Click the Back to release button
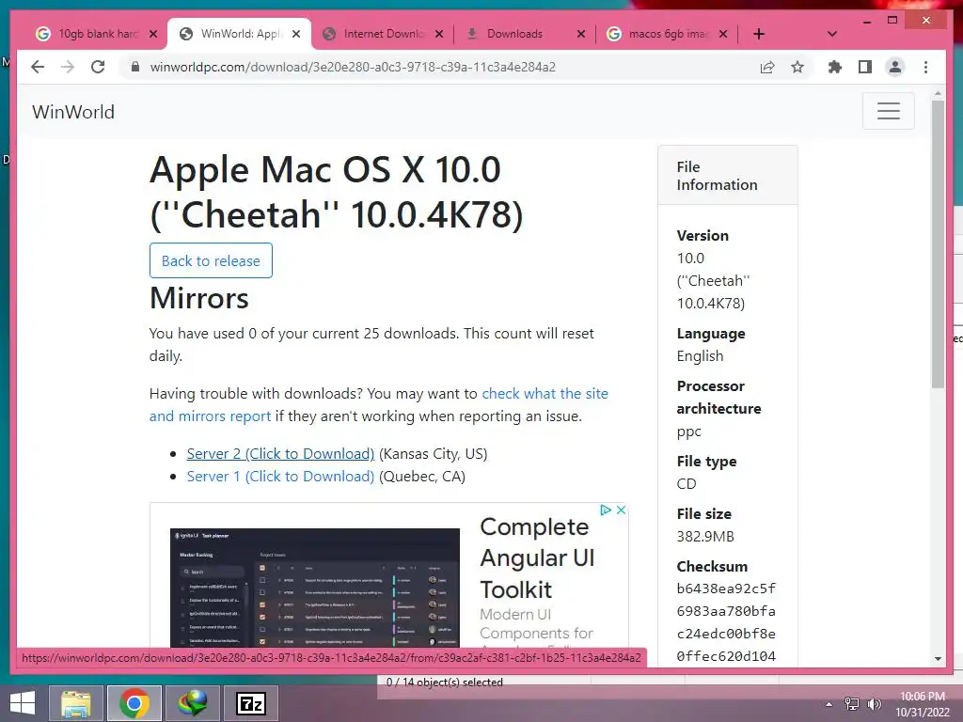 211,261
